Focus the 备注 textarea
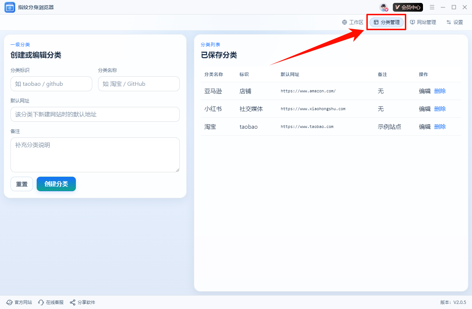The width and height of the screenshot is (472, 309). 95,155
